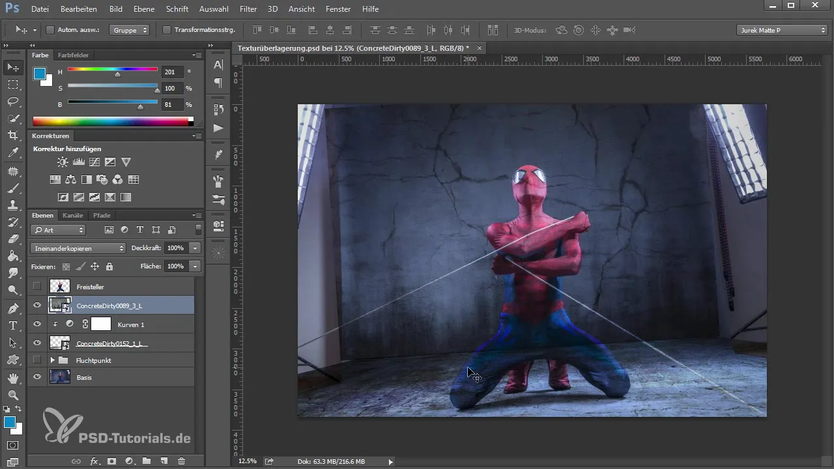Choose the Type tool in toolbar

tap(13, 325)
